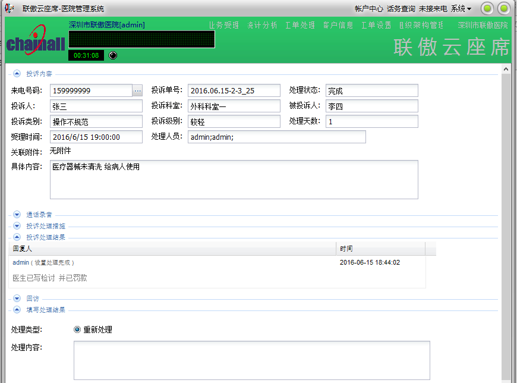Click the Chainall logo in the header
517x383 pixels.
click(x=34, y=43)
